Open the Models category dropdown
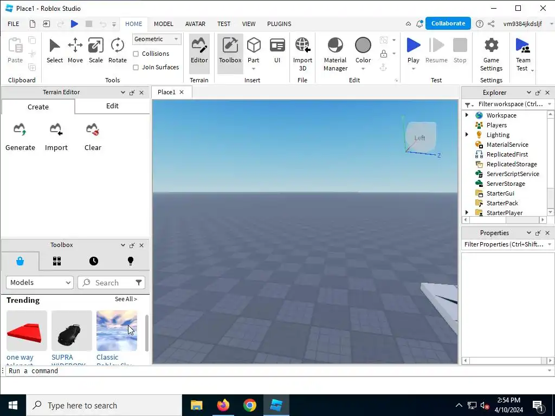This screenshot has height=416, width=555. point(40,282)
